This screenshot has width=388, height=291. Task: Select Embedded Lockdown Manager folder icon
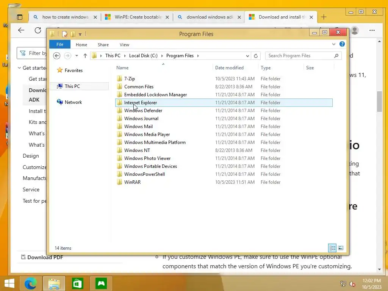pyautogui.click(x=119, y=94)
